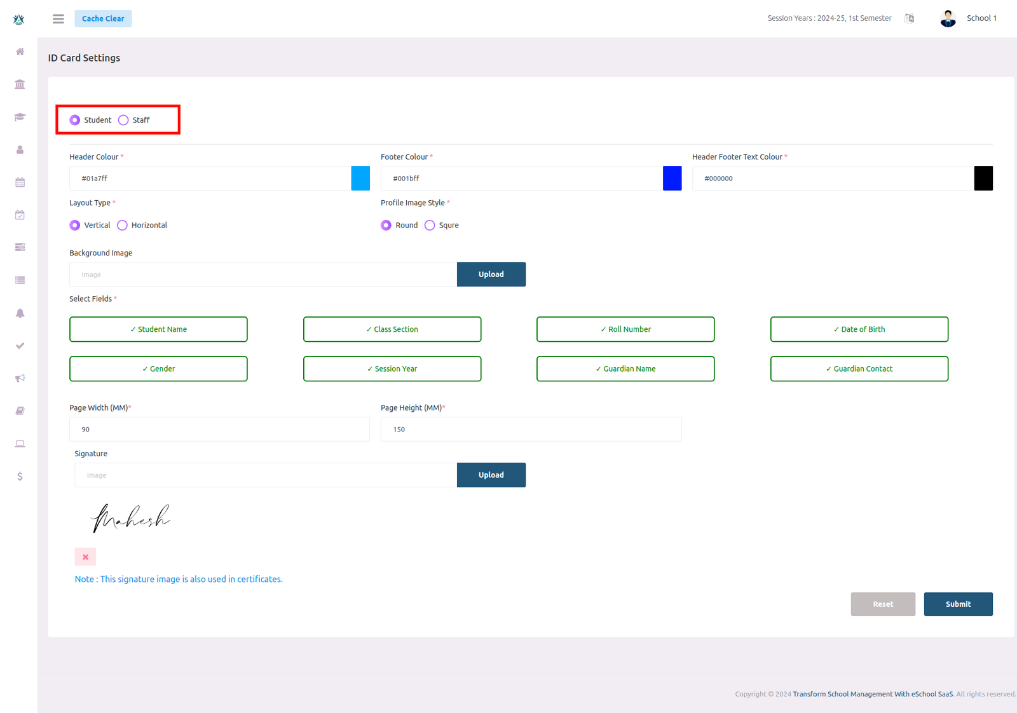Open the dollar sign fees icon
This screenshot has height=713, width=1017.
point(20,477)
